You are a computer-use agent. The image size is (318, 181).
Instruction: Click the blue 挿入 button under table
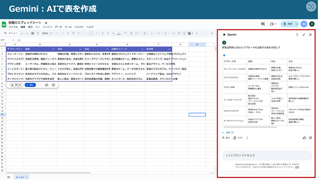click(x=30, y=85)
